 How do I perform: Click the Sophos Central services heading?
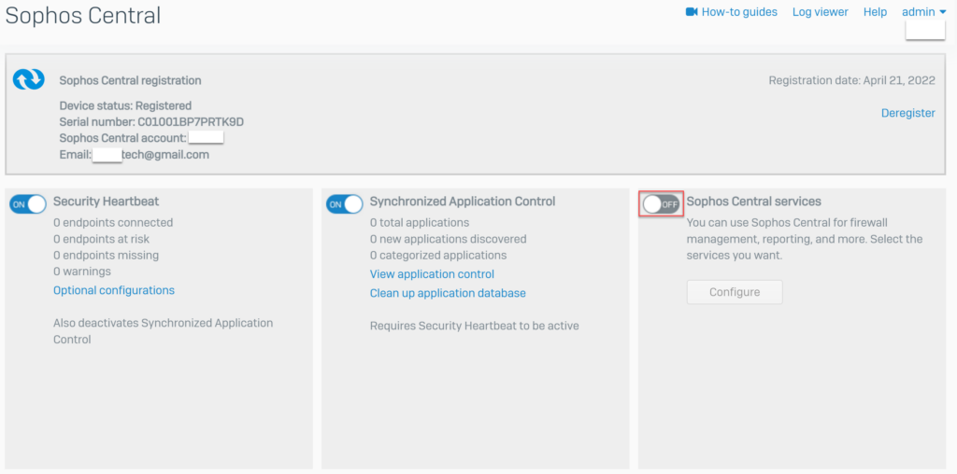coord(753,202)
